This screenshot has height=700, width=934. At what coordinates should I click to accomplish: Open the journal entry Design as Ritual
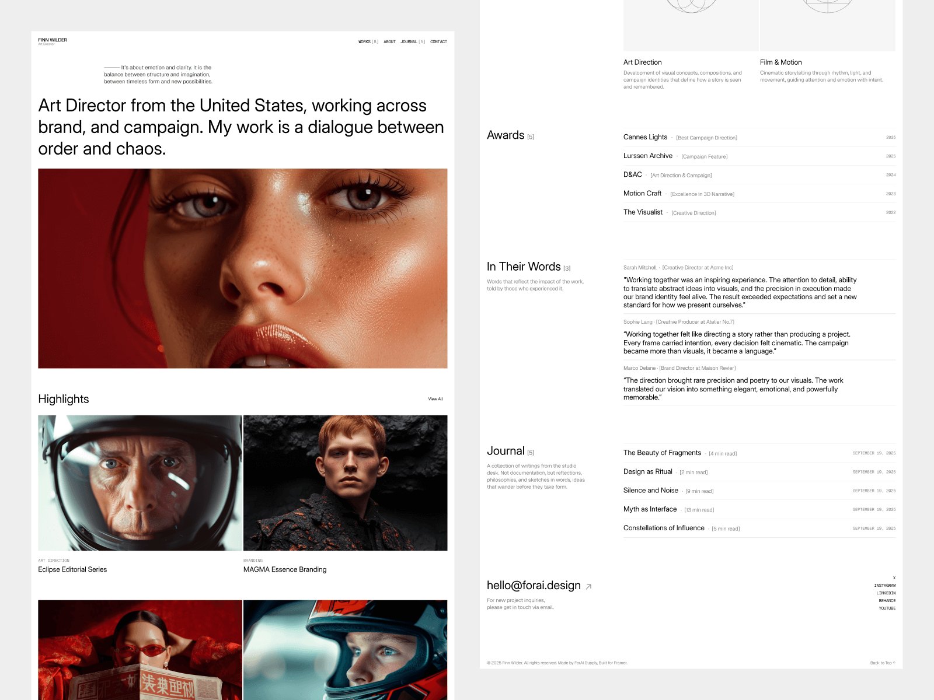click(x=648, y=471)
